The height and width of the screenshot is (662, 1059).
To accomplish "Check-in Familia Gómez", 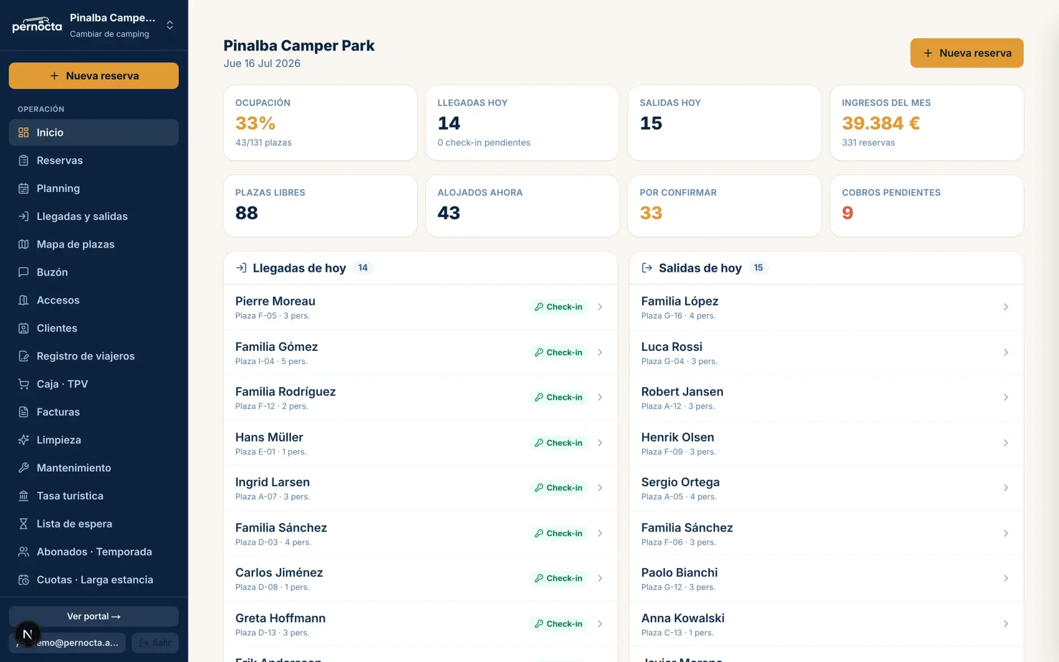I will [558, 353].
